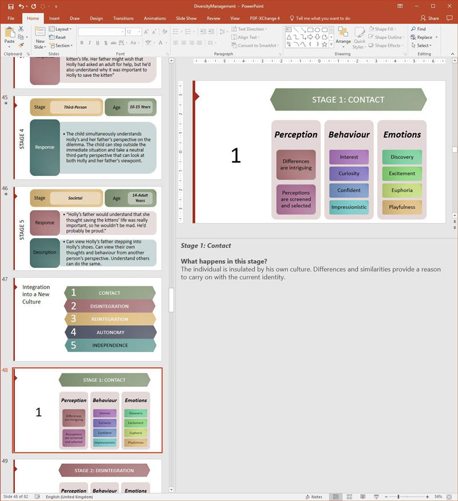Image resolution: width=458 pixels, height=501 pixels.
Task: Insert a rectangle from the shapes gallery
Action: pyautogui.click(x=310, y=30)
